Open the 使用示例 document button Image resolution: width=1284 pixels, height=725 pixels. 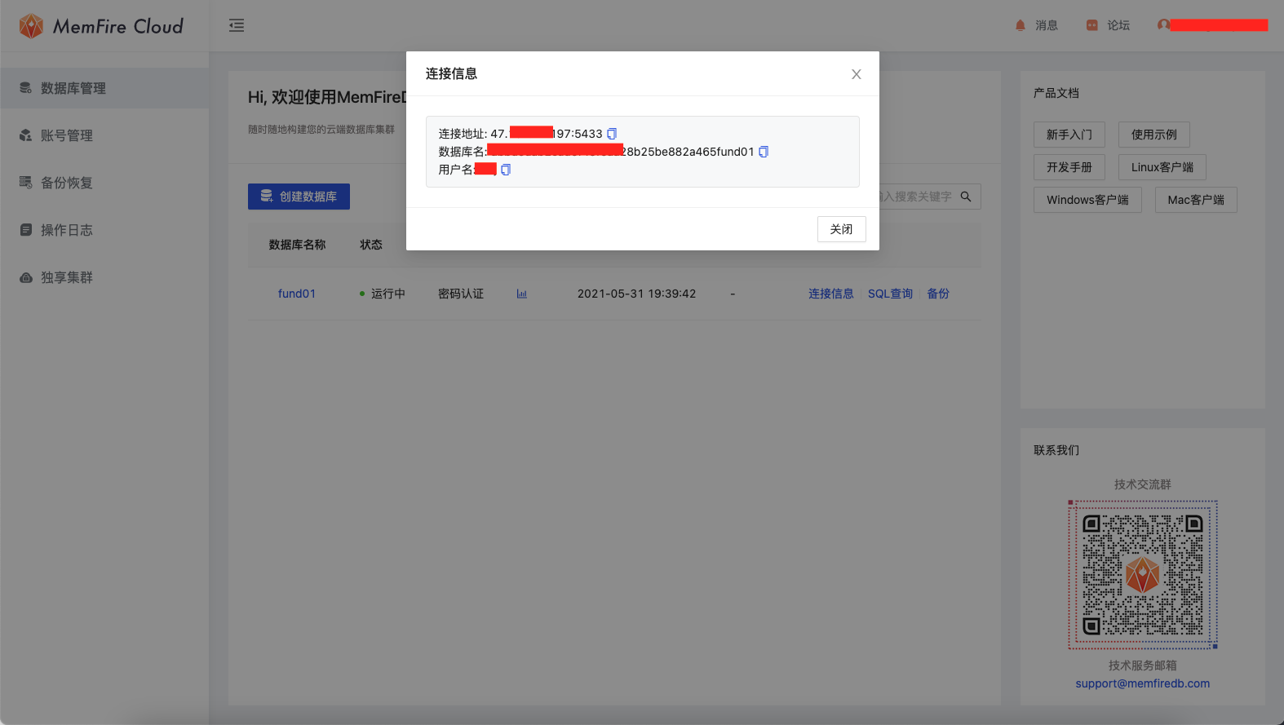click(x=1154, y=135)
